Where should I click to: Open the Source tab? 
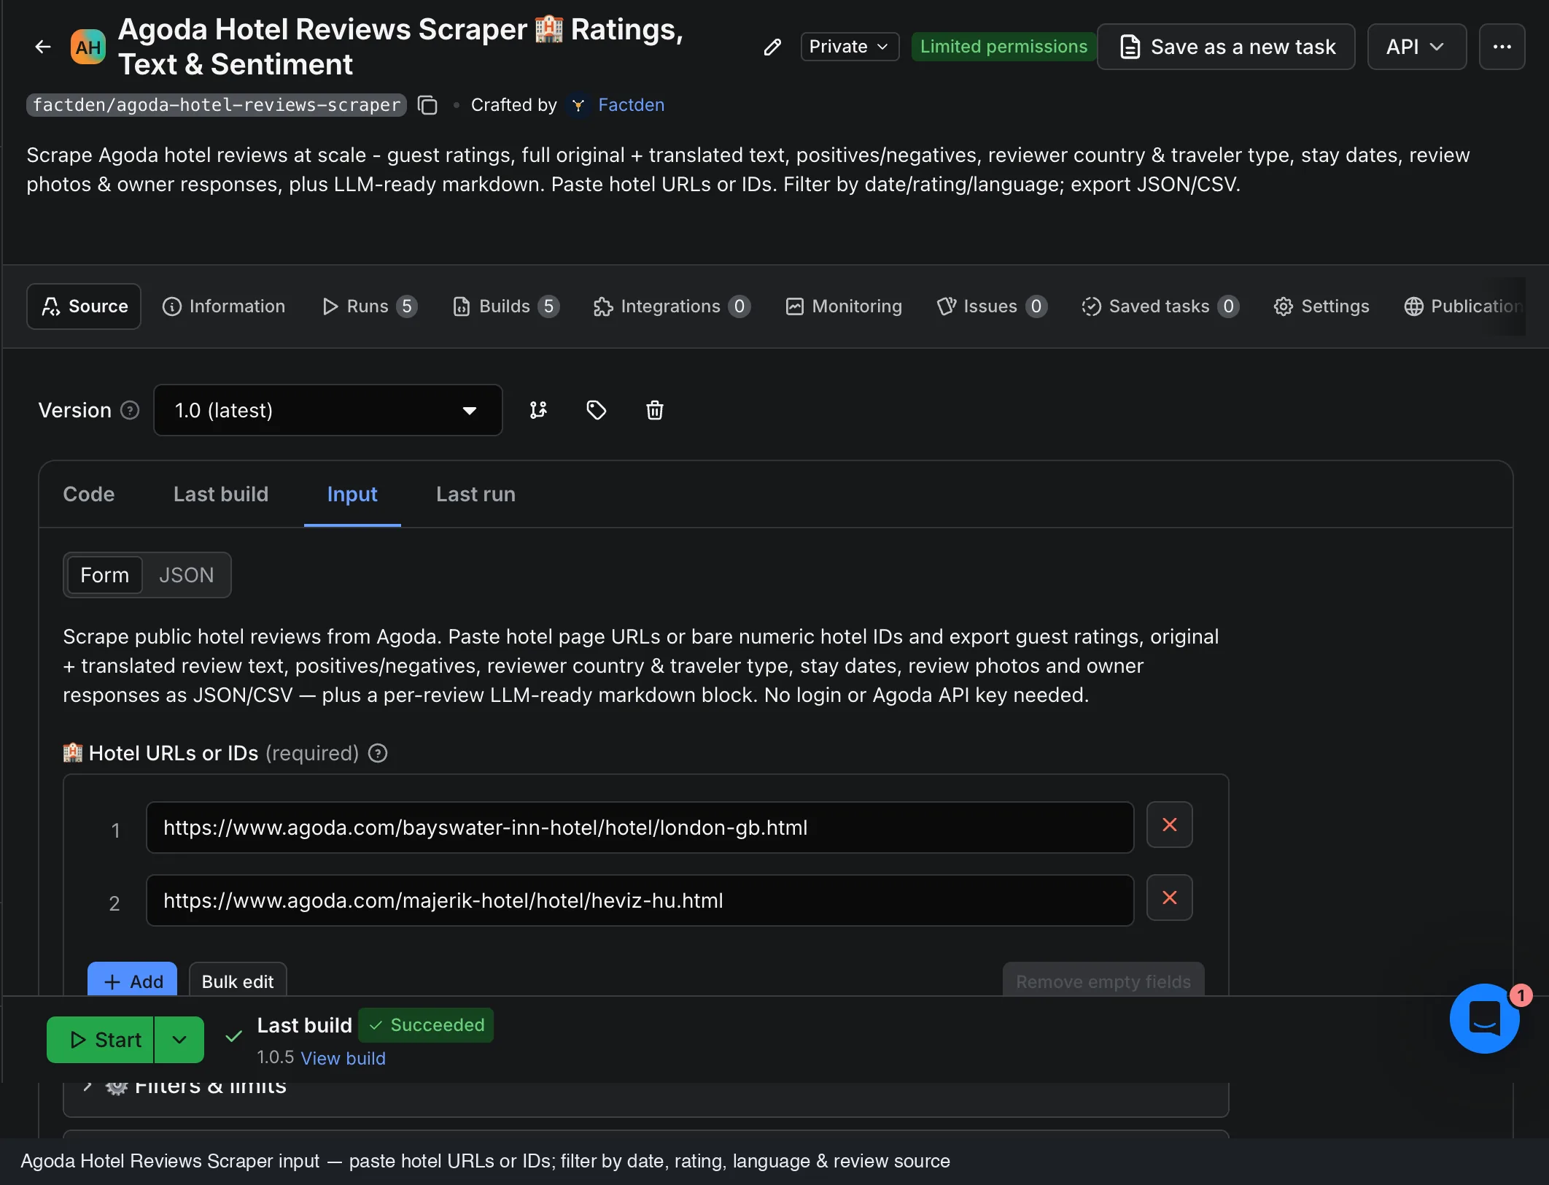coord(84,306)
